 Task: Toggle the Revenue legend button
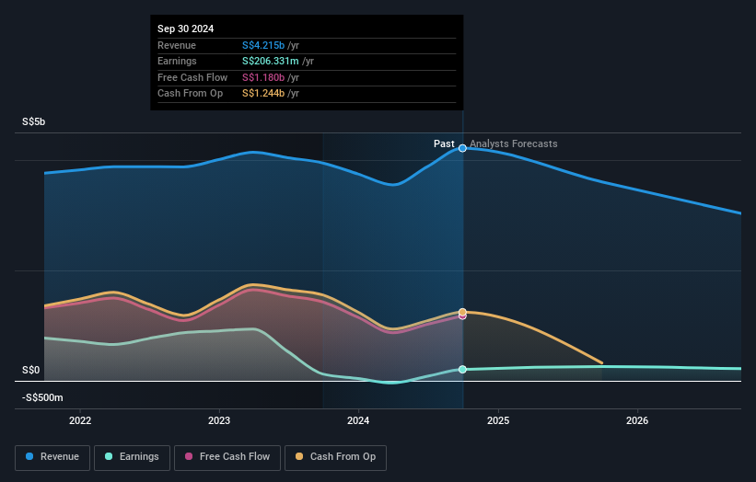point(52,457)
